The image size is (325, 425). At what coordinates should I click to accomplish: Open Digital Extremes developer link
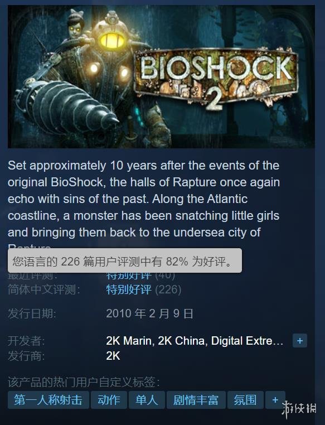pos(247,341)
